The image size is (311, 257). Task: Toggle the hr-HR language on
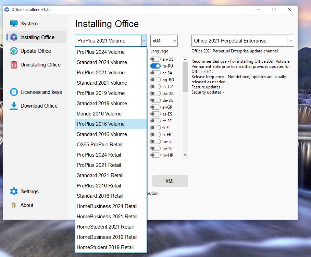(155, 155)
